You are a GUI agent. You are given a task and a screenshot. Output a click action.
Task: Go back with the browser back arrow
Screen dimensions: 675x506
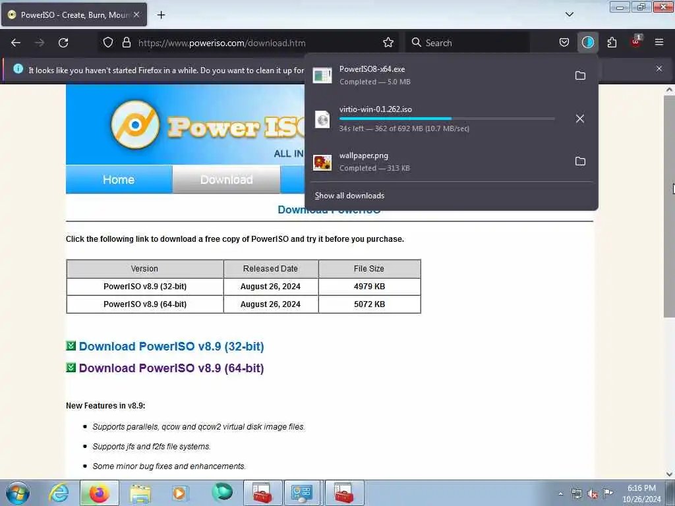pyautogui.click(x=16, y=43)
